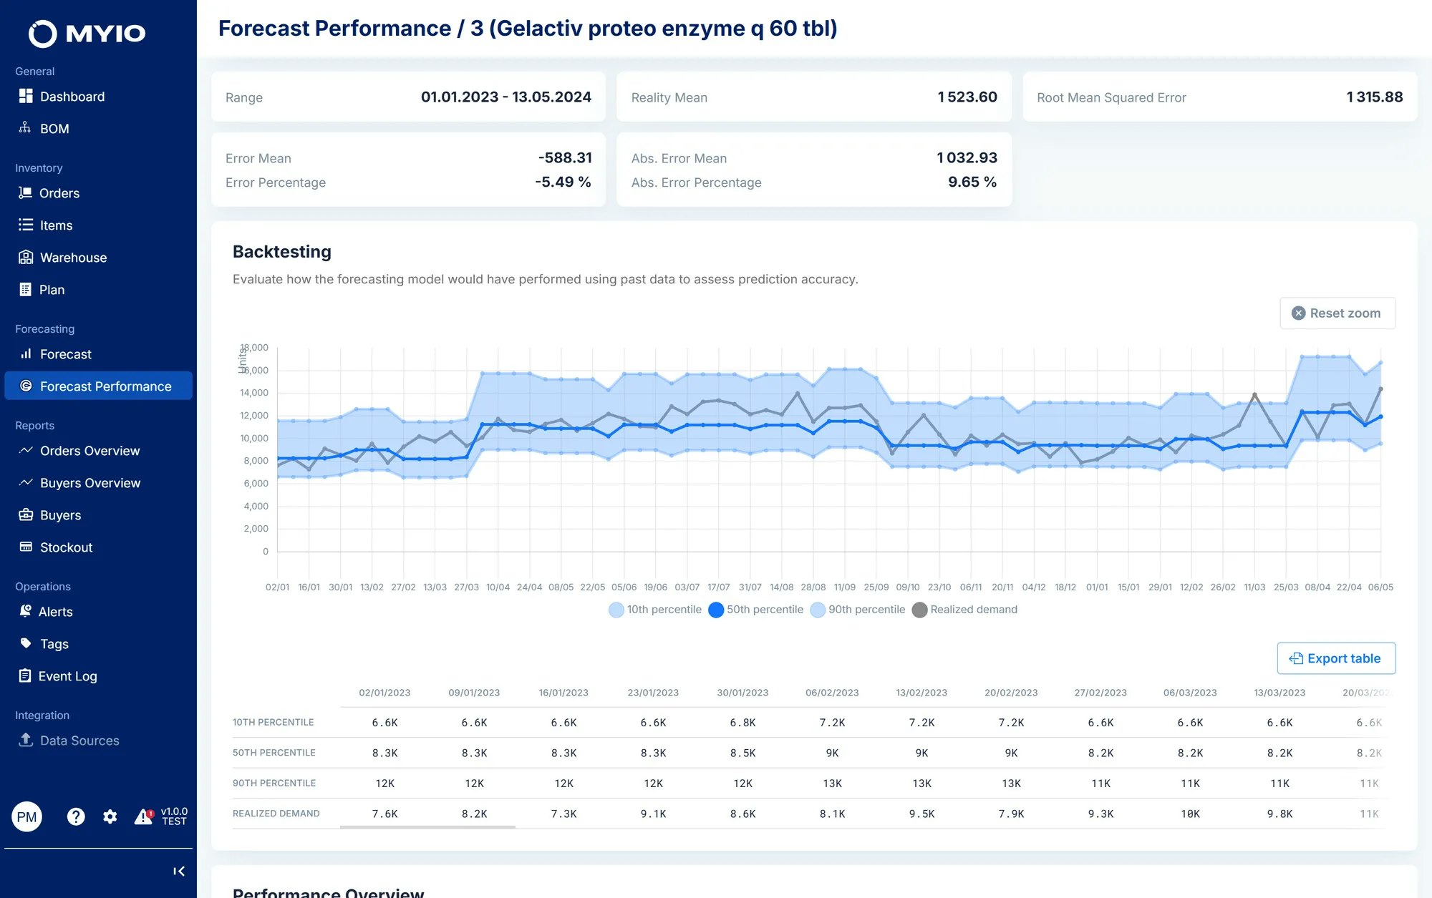Viewport: 1432px width, 898px height.
Task: Click the MYIO logo
Action: (x=87, y=33)
